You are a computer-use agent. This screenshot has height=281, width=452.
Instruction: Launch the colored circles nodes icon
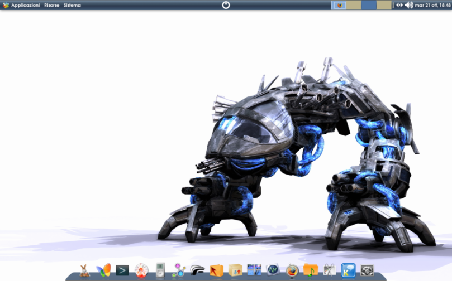pos(179,270)
